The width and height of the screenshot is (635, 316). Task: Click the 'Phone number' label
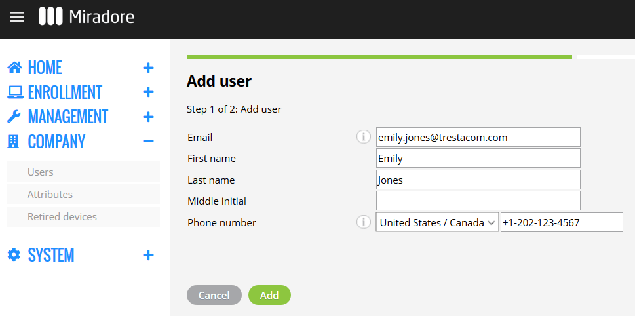pos(222,223)
